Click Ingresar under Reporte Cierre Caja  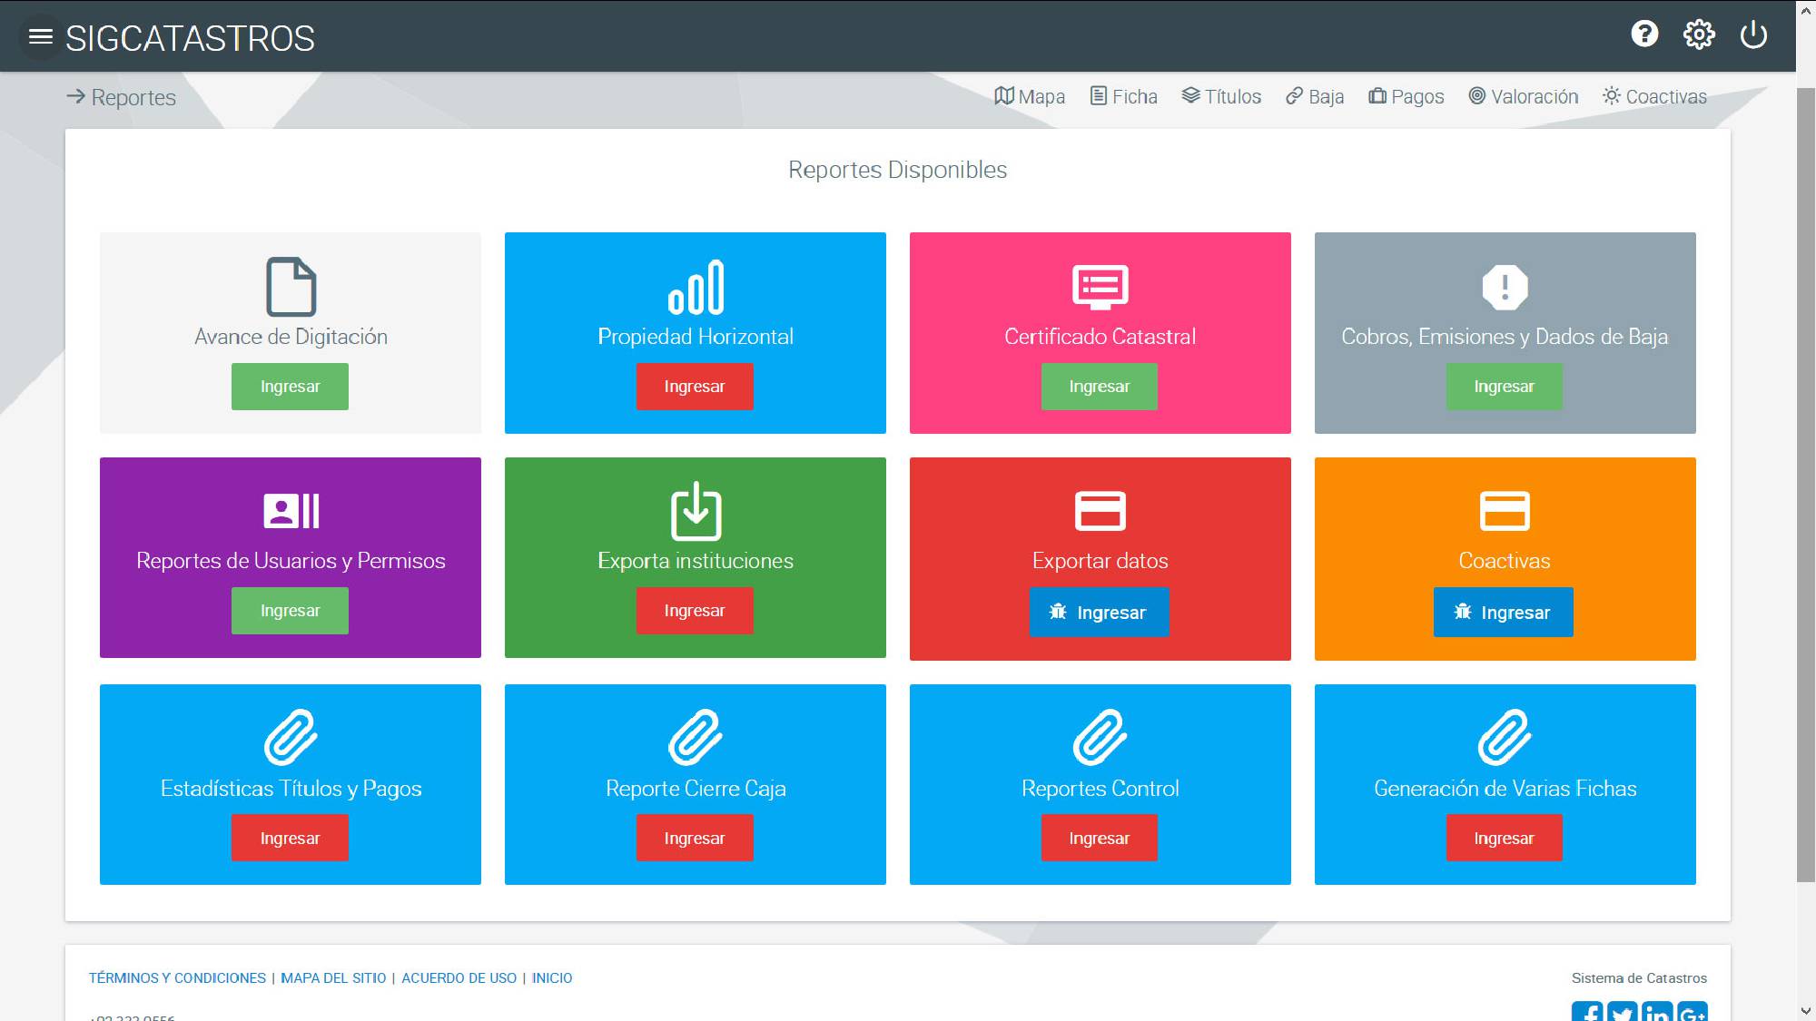click(695, 838)
